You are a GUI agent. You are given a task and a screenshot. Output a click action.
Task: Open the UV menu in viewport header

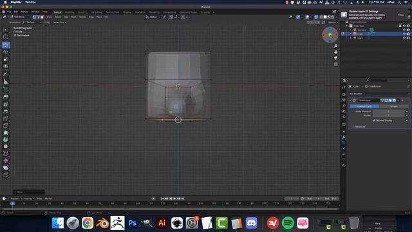106,17
